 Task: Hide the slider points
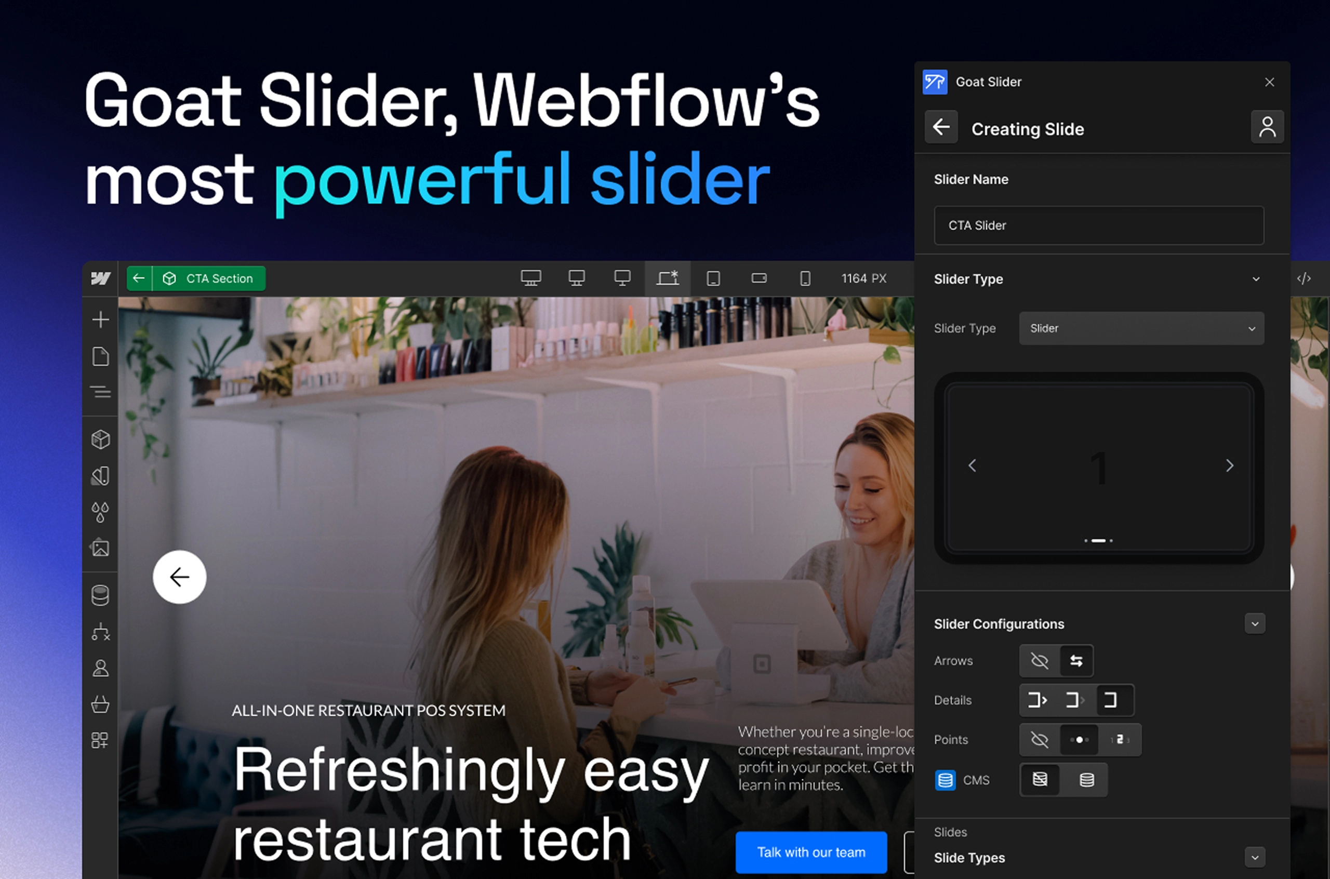pos(1040,739)
